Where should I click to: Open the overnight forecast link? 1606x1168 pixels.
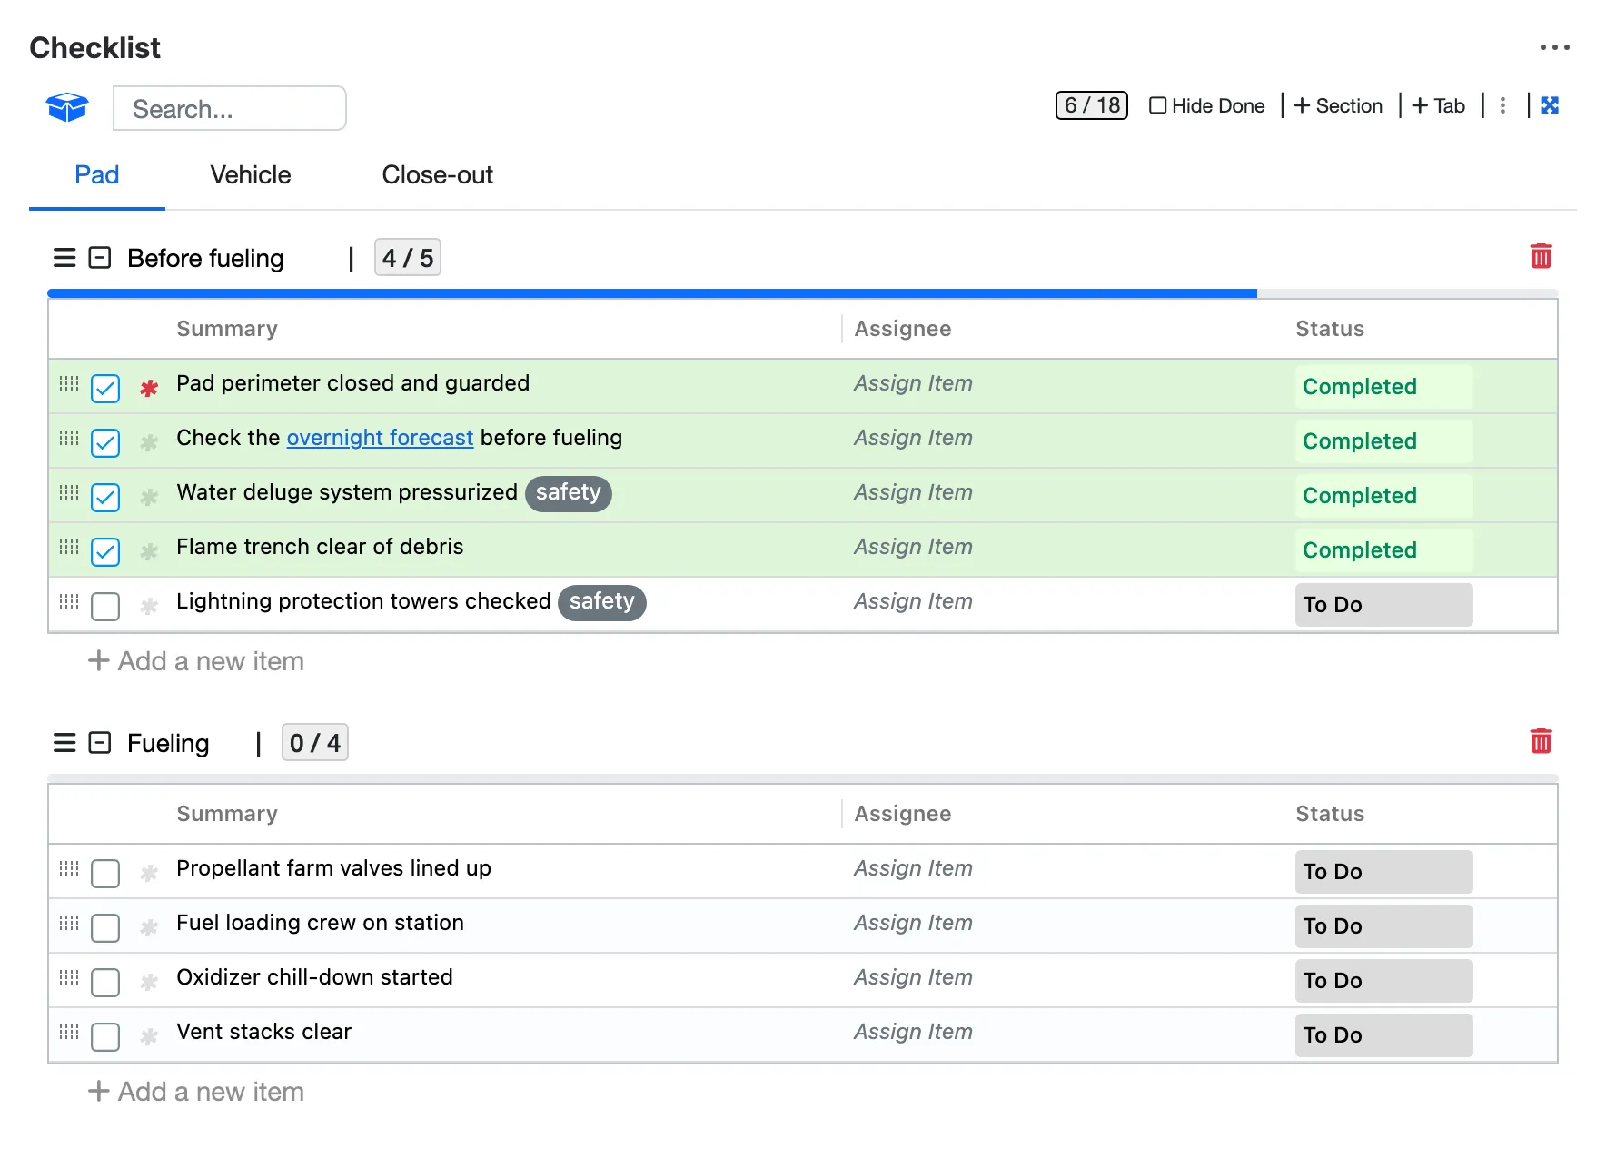380,438
